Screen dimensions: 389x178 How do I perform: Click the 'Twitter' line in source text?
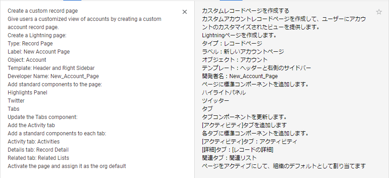pyautogui.click(x=16, y=101)
